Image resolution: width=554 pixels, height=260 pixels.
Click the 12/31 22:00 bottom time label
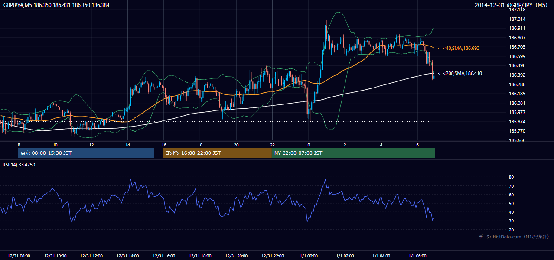(272, 256)
